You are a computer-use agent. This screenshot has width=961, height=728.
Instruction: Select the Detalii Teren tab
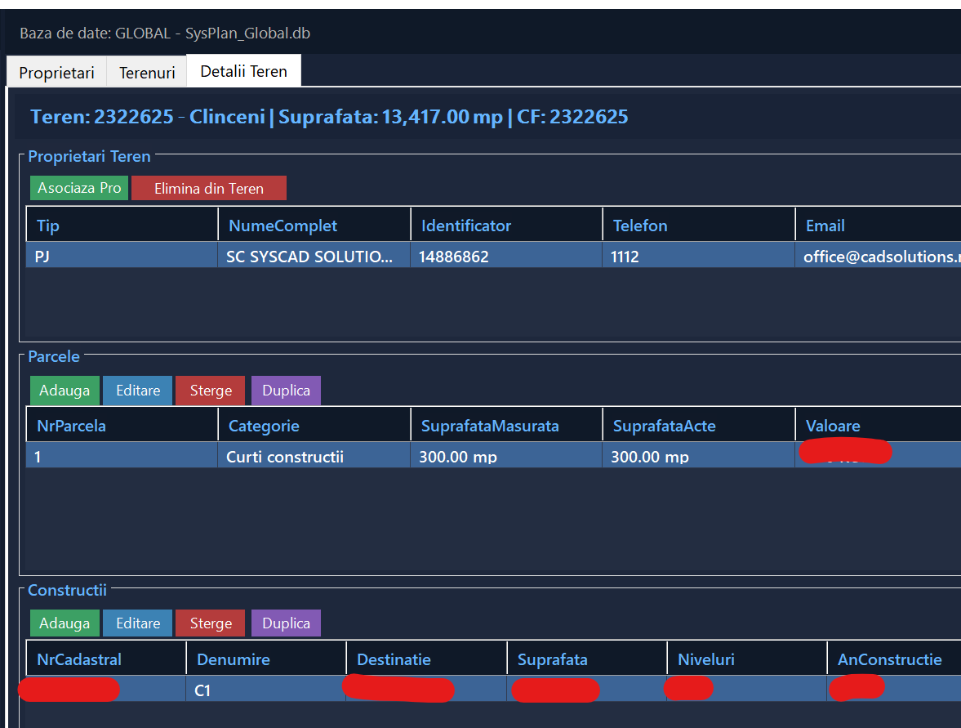click(243, 71)
